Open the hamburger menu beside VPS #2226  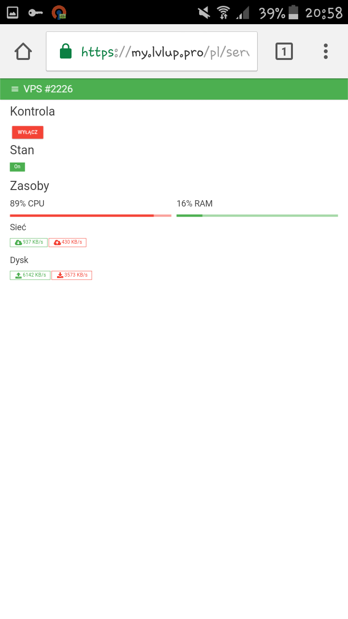[15, 89]
